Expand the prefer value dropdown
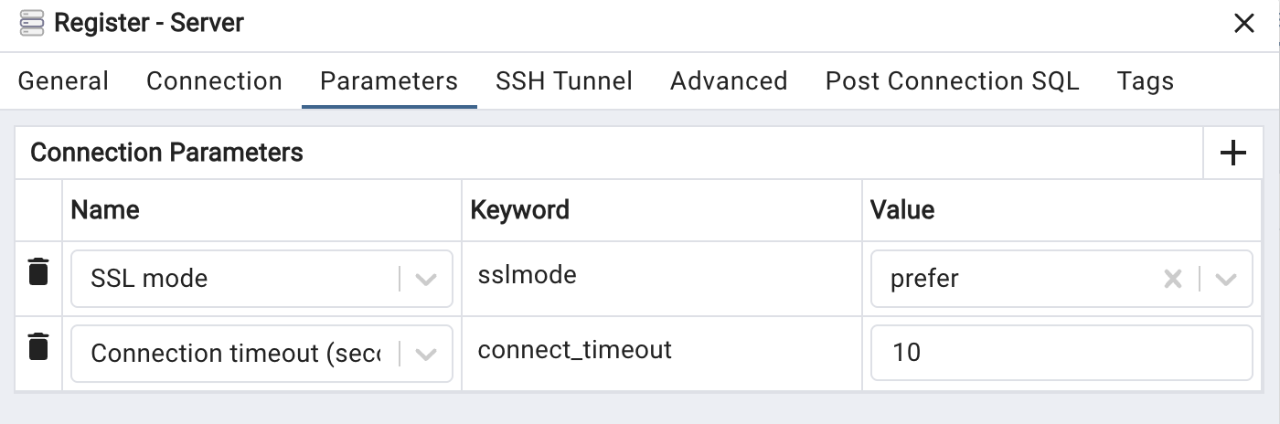 click(x=1226, y=279)
